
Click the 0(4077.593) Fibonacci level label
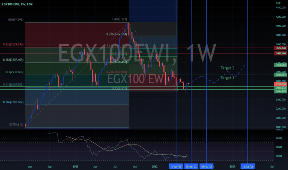coord(16,20)
